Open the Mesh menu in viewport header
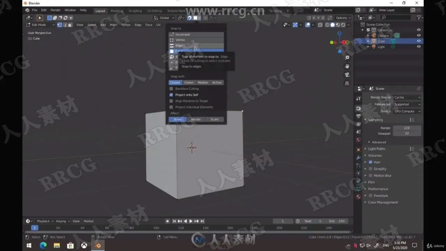 click(x=114, y=25)
